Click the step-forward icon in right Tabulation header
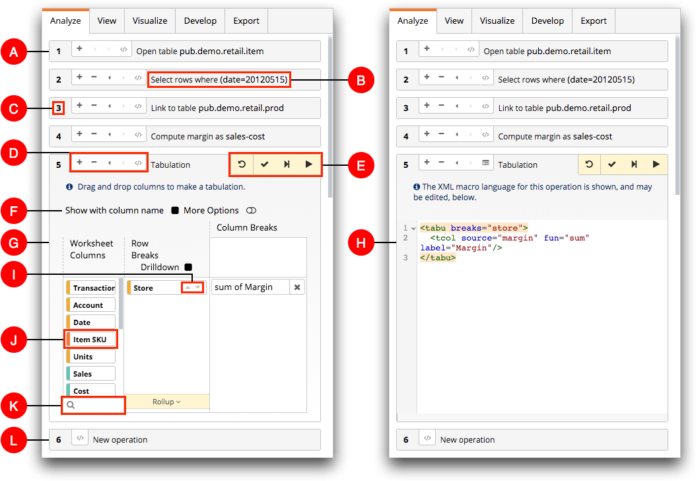The width and height of the screenshot is (696, 481). tap(634, 165)
